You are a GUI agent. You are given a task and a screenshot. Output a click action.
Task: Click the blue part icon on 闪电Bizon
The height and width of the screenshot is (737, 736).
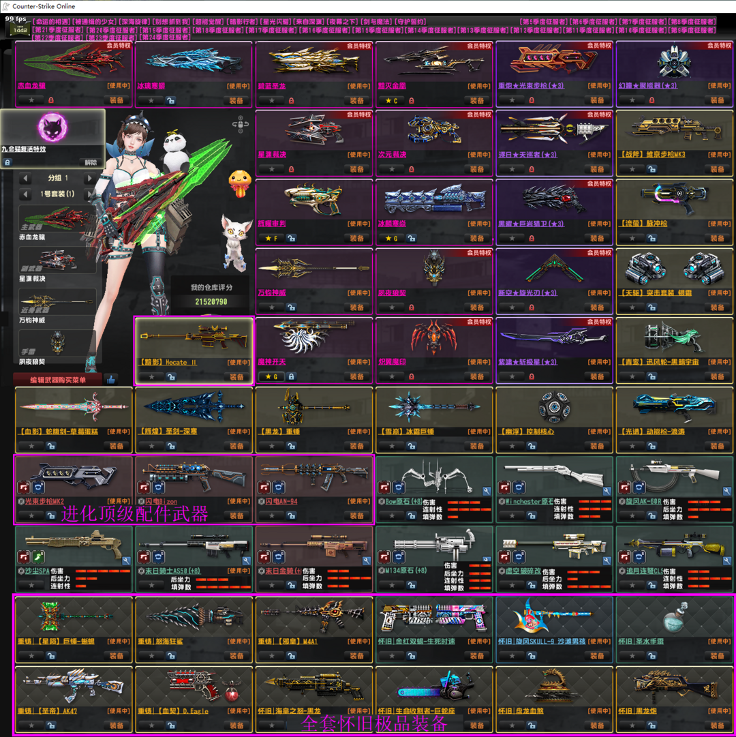point(157,487)
